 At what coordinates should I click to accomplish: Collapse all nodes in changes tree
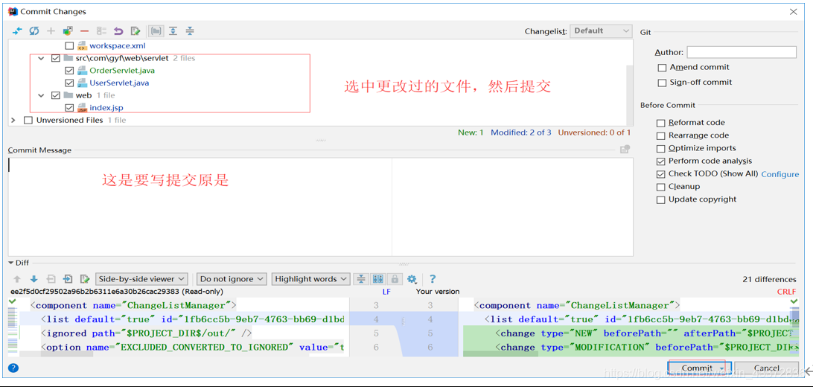click(190, 31)
